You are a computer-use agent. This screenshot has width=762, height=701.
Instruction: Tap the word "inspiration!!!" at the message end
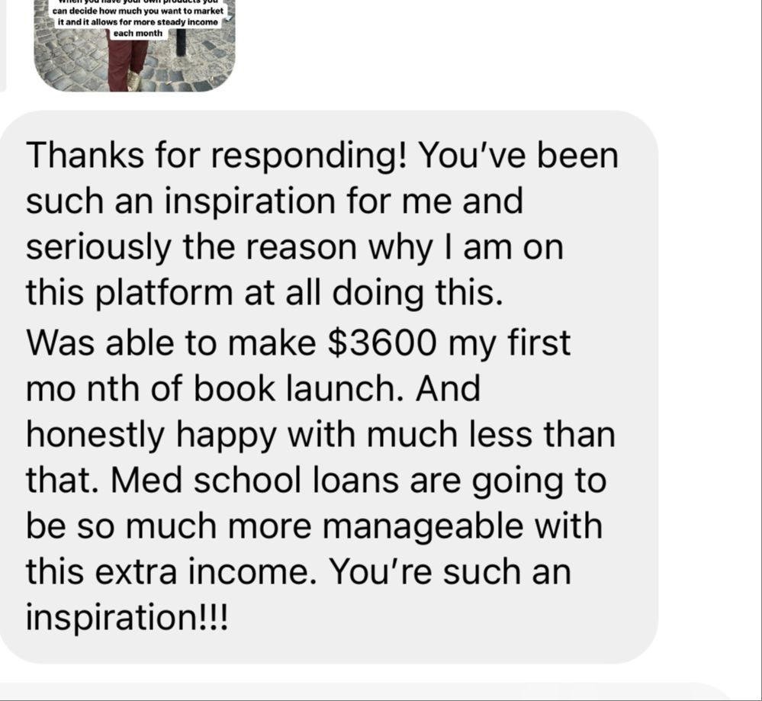[x=127, y=617]
